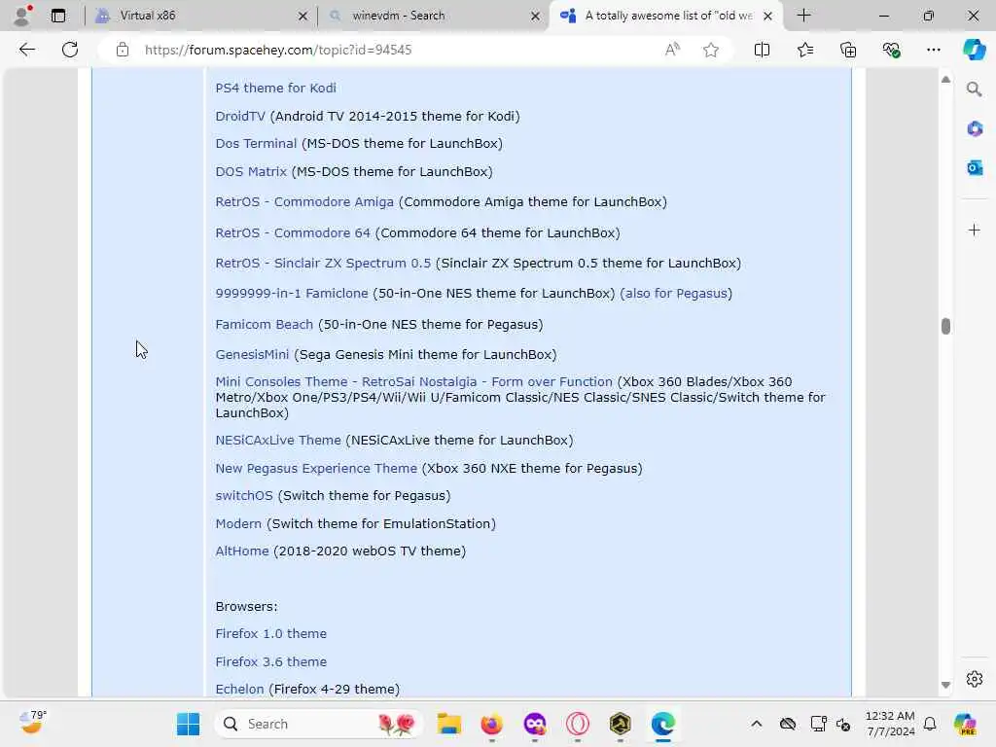Image resolution: width=996 pixels, height=747 pixels.
Task: Open sidebar Search icon
Action: (974, 89)
